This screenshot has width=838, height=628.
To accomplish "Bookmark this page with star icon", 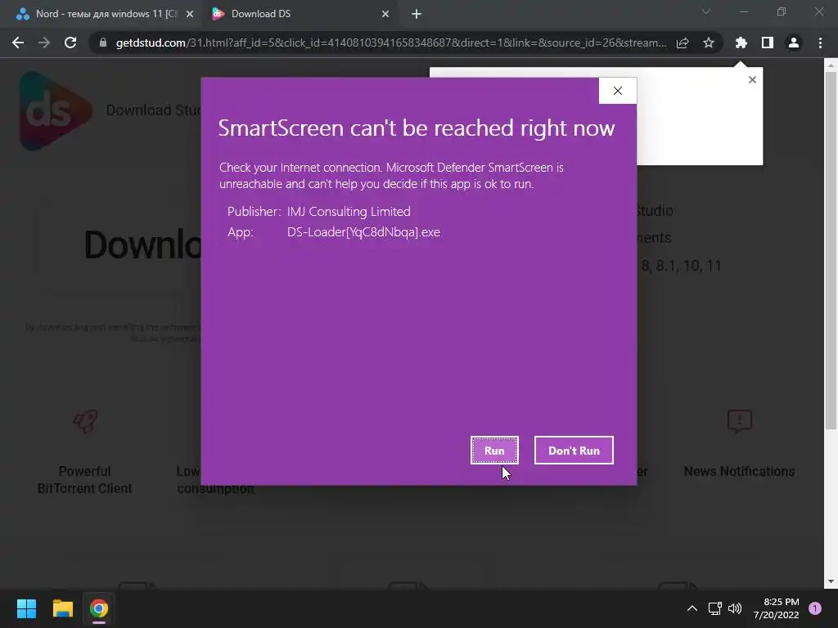I will [709, 43].
